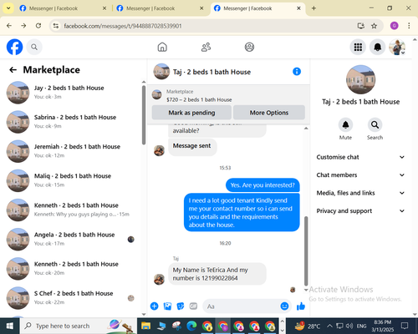
Task: Open Windows Start menu
Action: coord(9,326)
